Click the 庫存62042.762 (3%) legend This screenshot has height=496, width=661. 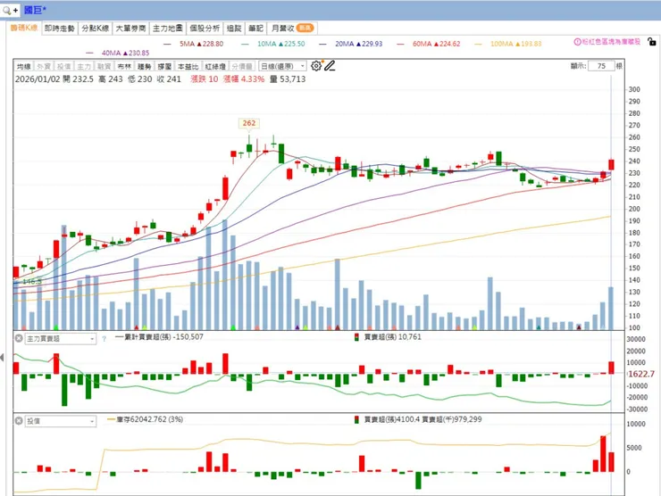pyautogui.click(x=146, y=419)
